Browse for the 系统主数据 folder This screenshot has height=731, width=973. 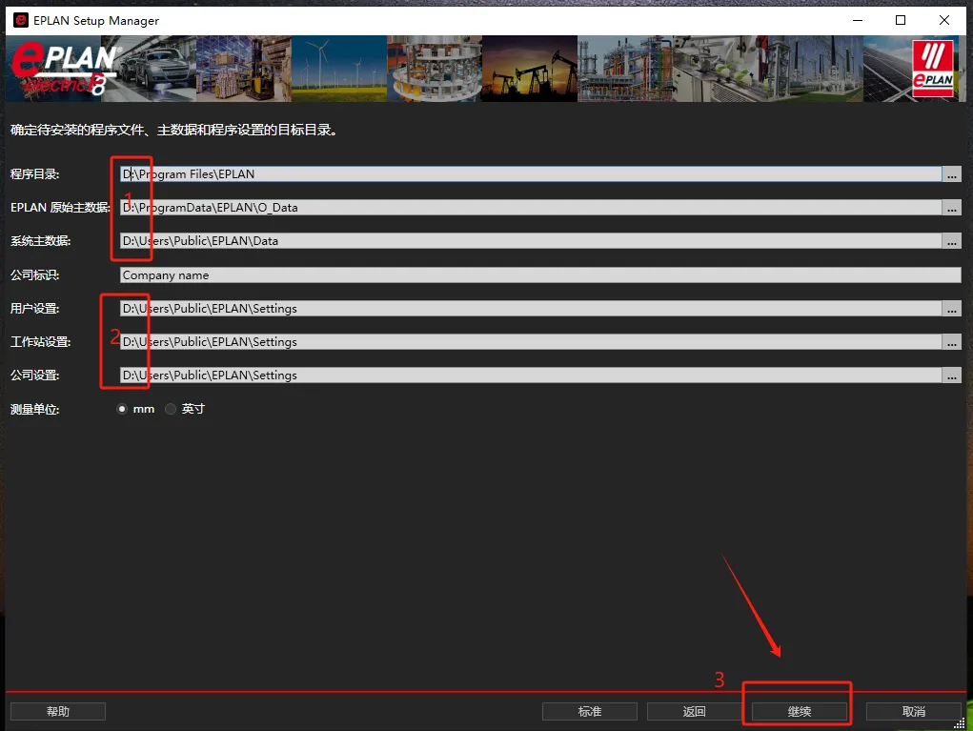[952, 241]
